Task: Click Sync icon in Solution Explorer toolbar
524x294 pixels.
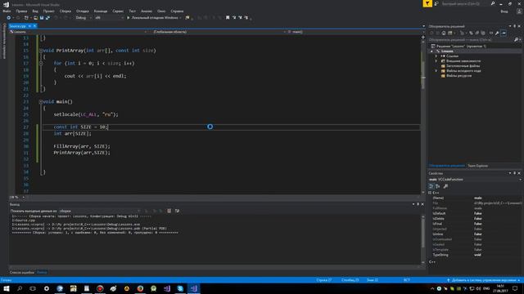Action: pos(471,33)
